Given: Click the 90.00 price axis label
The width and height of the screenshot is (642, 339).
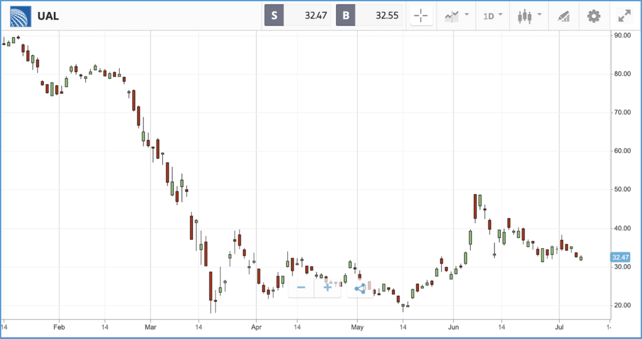Looking at the screenshot, I should click(623, 36).
